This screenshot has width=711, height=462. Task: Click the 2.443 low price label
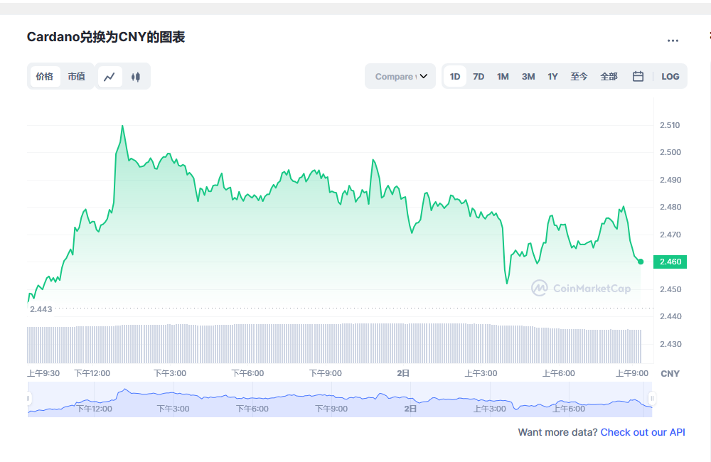coord(41,309)
